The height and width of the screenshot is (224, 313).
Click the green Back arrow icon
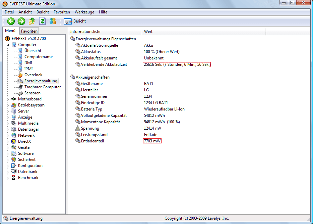[11, 21]
